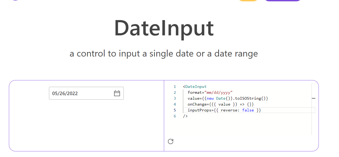339x157 pixels.
Task: Click the onChange code line
Action: 221,104
